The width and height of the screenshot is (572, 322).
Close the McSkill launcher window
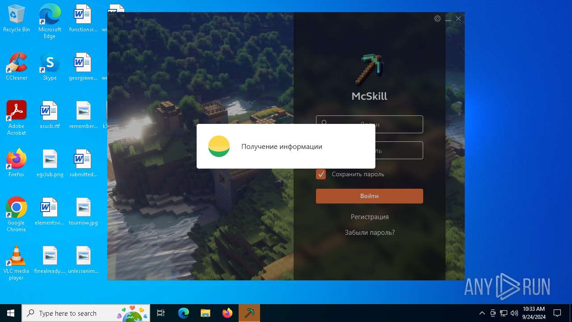[x=458, y=19]
